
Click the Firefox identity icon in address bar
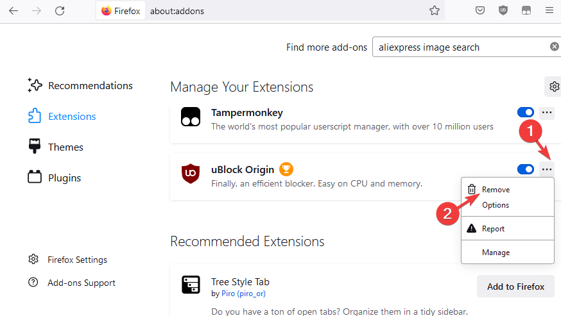[x=107, y=11]
